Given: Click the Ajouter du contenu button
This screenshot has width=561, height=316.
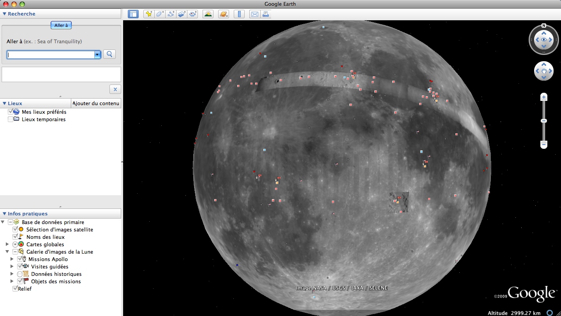Looking at the screenshot, I should 96,103.
